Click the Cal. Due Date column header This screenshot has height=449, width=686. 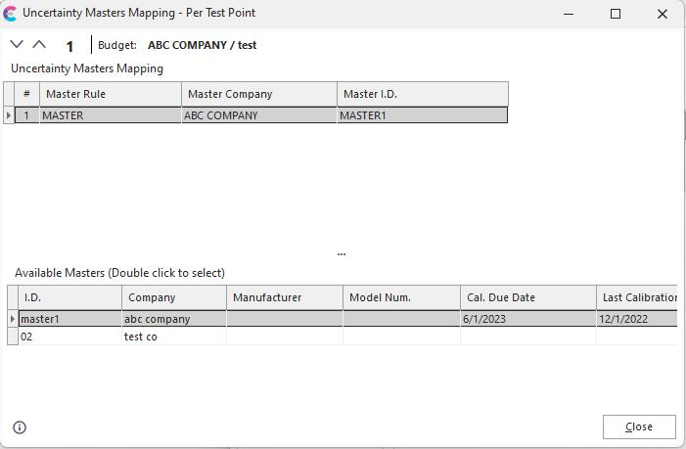[527, 297]
